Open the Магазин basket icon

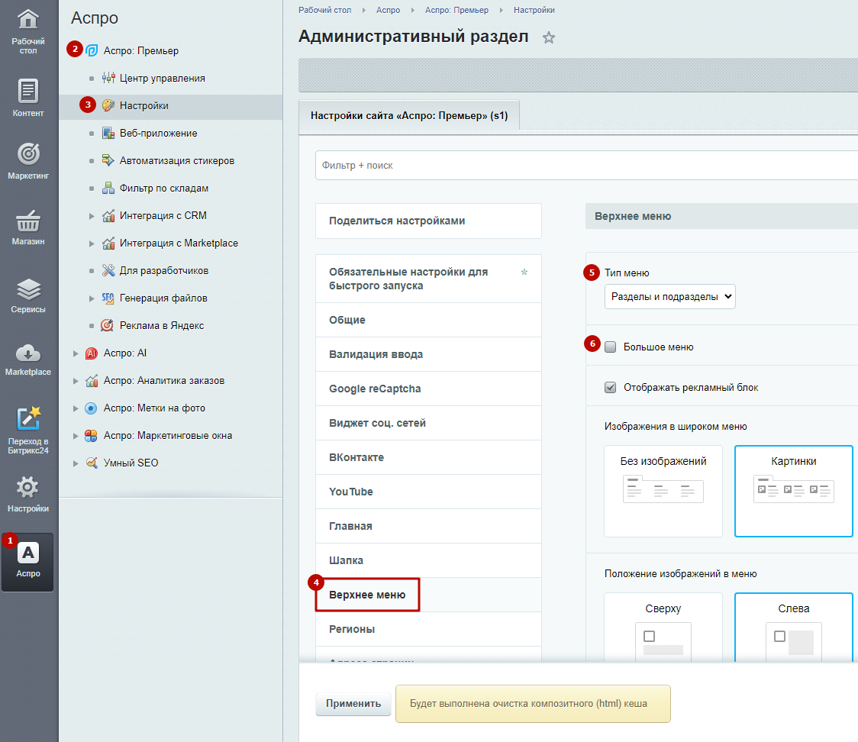coord(28,221)
